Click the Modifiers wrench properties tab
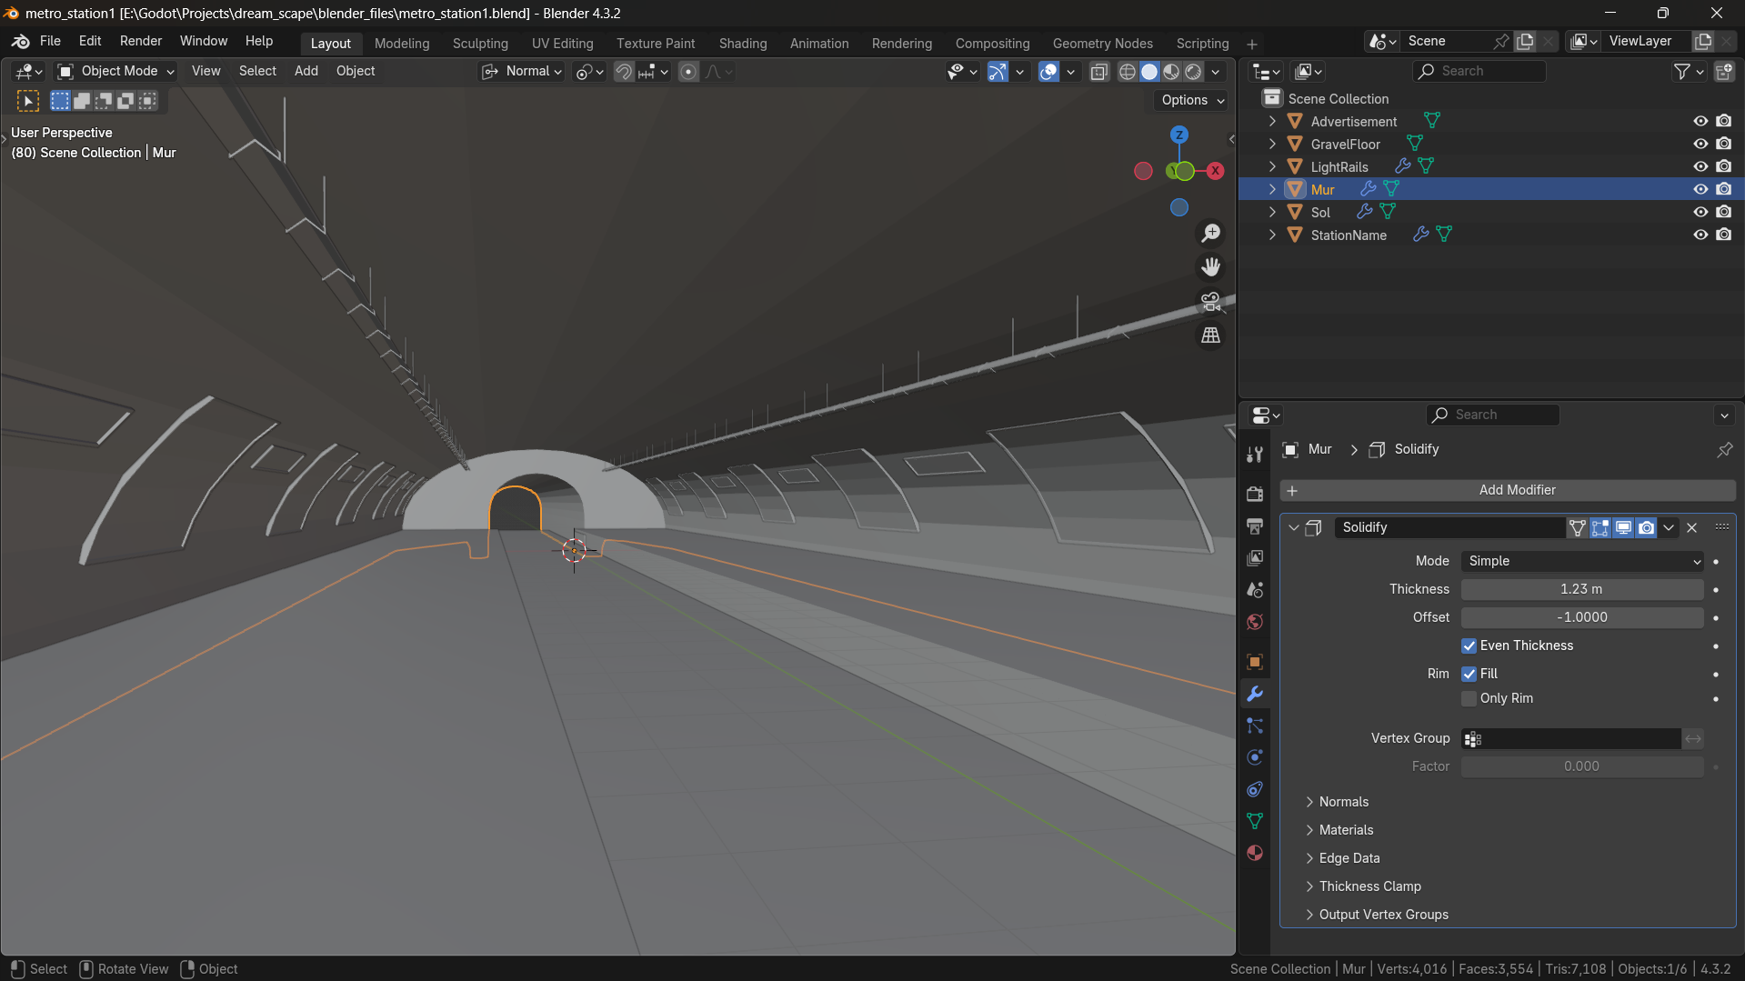 tap(1255, 694)
